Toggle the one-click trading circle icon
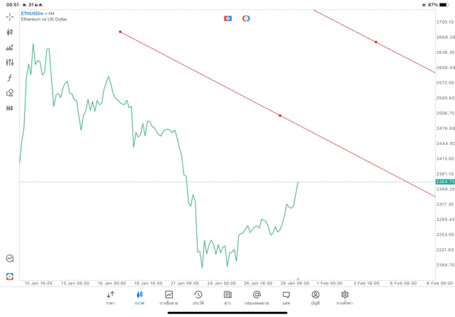This screenshot has width=455, height=317. [246, 18]
